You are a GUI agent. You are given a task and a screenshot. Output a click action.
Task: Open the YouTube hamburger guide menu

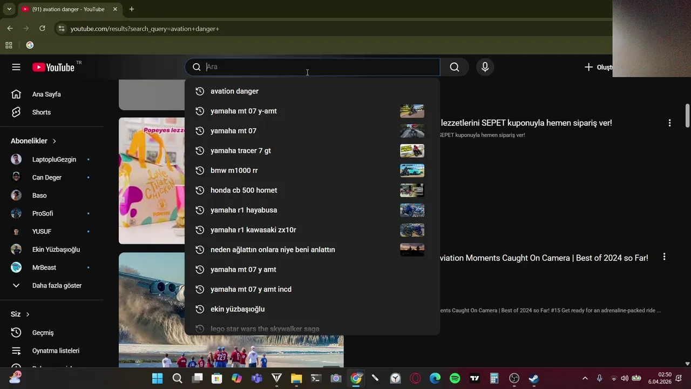pyautogui.click(x=16, y=67)
